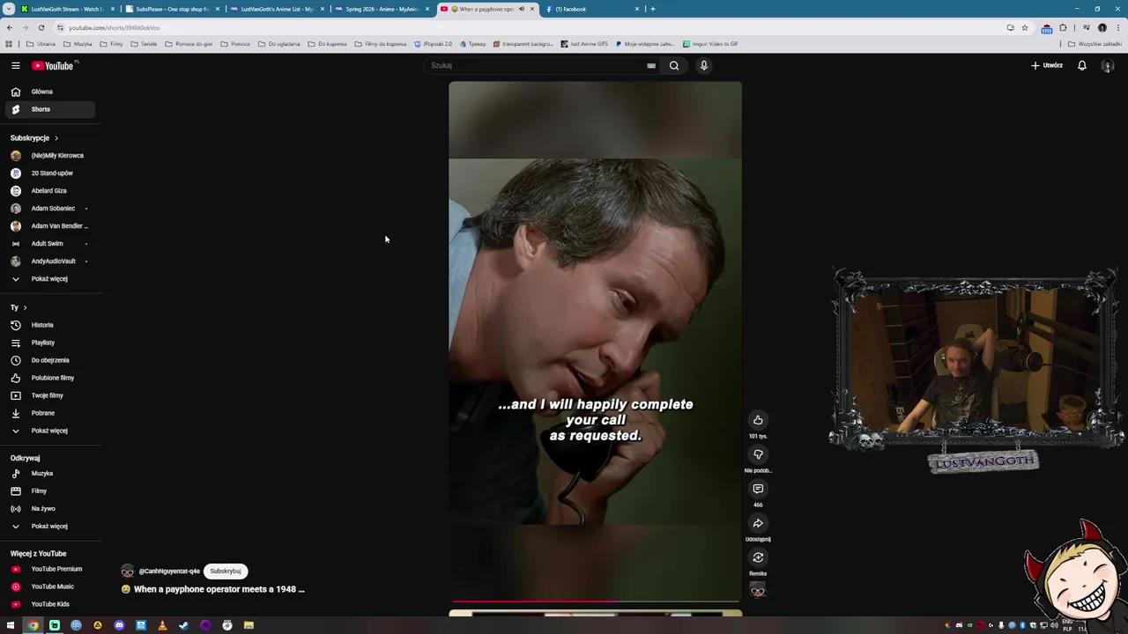Open the Chrome extensions puzzle icon
The height and width of the screenshot is (634, 1128).
pyautogui.click(x=1063, y=27)
